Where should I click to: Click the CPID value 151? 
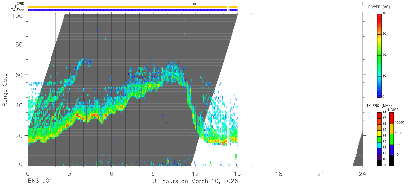195,4
